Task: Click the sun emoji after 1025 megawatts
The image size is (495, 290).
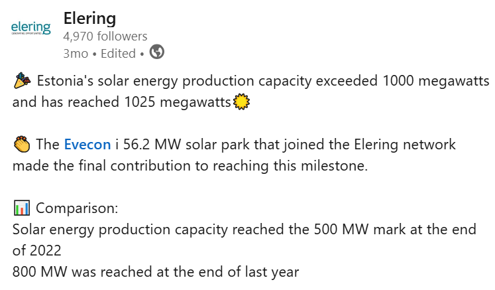Action: pyautogui.click(x=241, y=103)
